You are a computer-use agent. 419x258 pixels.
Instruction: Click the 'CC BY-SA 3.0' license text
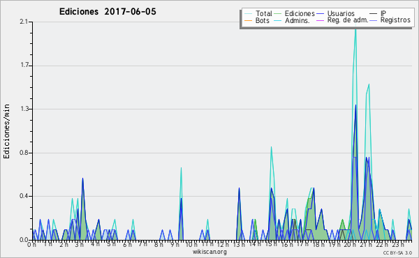point(397,252)
